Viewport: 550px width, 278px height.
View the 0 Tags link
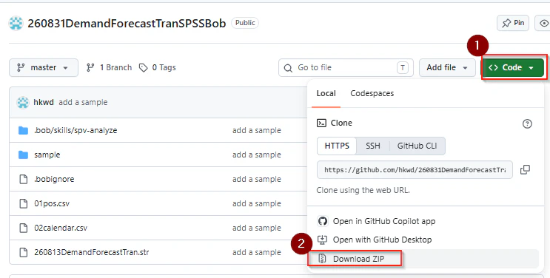click(x=158, y=67)
